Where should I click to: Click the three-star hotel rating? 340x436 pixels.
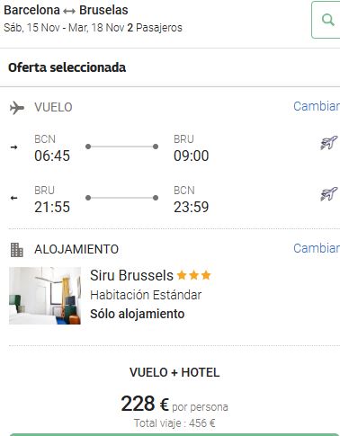tap(193, 275)
